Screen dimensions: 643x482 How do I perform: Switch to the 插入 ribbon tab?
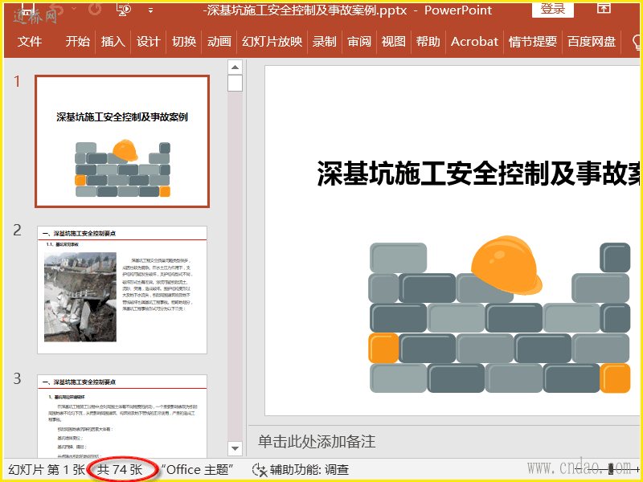pos(113,42)
